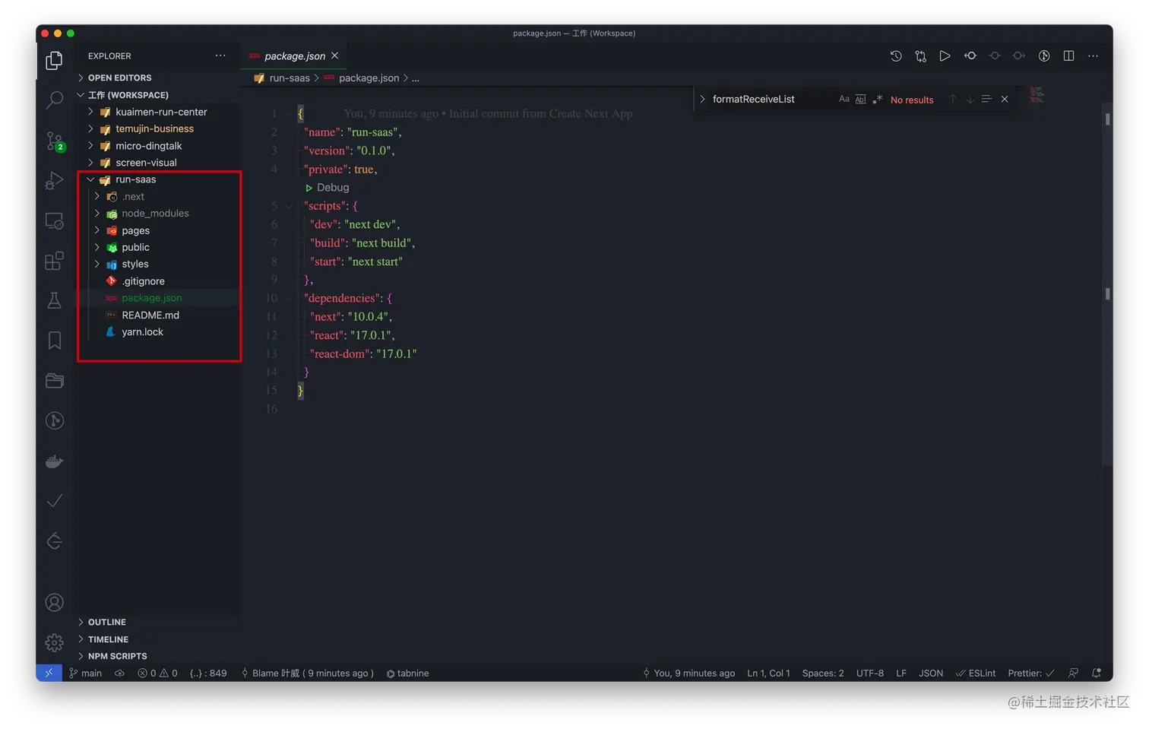Viewport: 1149px width, 729px height.
Task: Click the open changes compare icon
Action: [x=920, y=56]
